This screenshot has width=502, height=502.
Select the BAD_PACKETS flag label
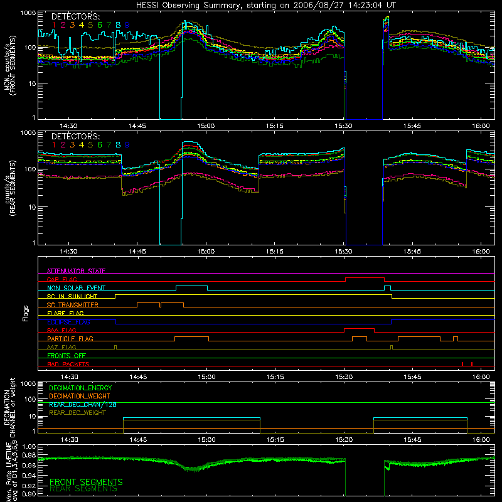(68, 364)
